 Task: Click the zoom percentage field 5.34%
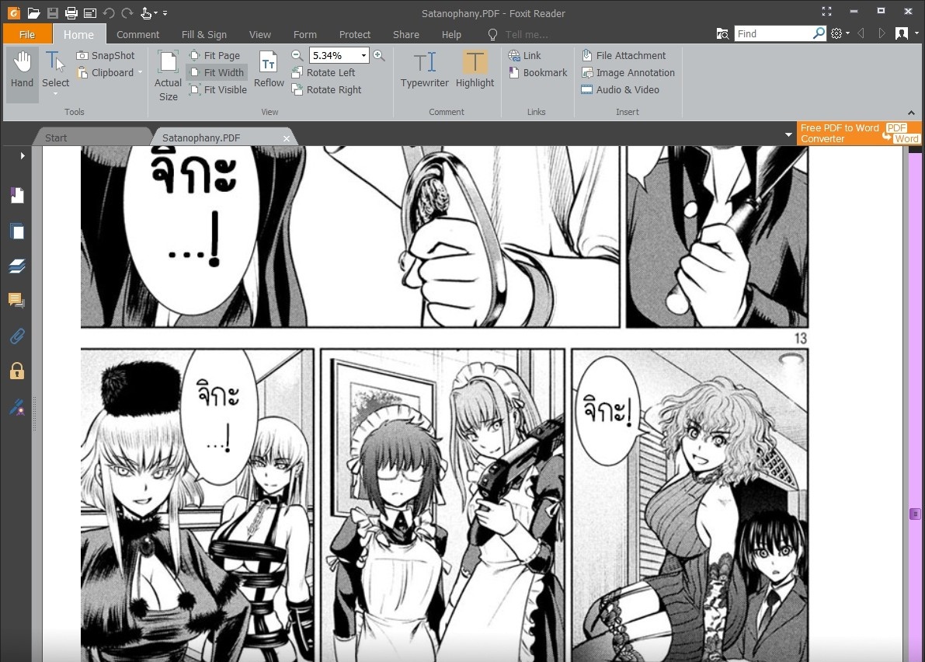335,55
